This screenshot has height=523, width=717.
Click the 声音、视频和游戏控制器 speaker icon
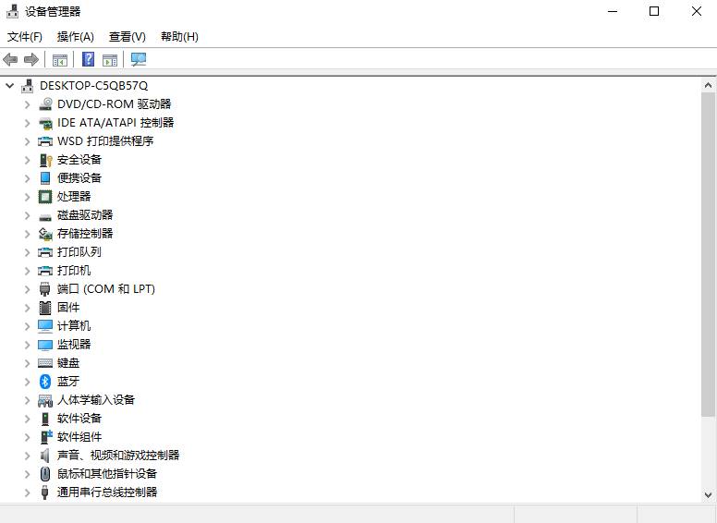[44, 456]
